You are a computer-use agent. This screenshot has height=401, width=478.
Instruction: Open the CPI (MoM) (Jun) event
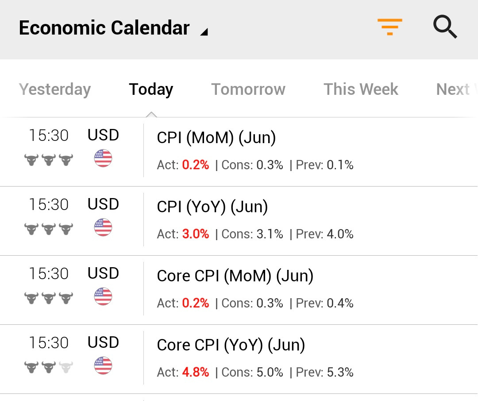coord(216,138)
